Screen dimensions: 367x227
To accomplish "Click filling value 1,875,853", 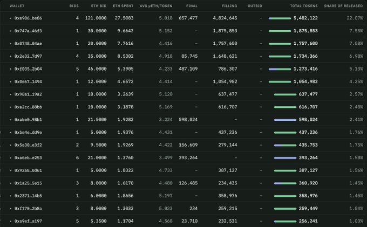I will (x=225, y=31).
